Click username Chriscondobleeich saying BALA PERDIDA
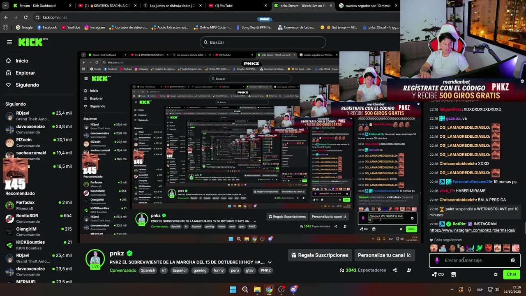Image resolution: width=526 pixels, height=296 pixels. coord(458,200)
